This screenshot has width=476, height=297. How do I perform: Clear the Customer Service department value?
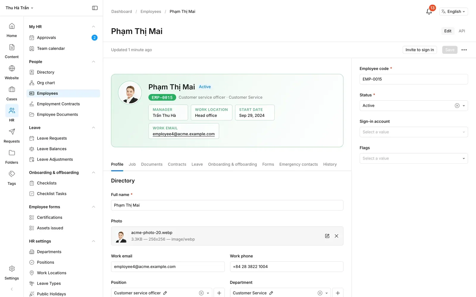point(320,293)
